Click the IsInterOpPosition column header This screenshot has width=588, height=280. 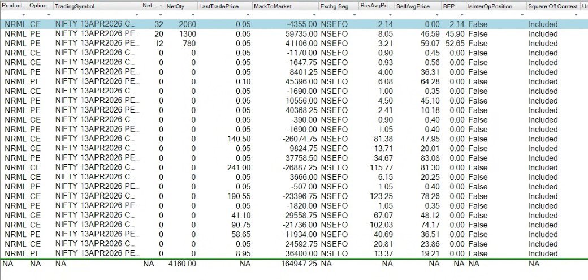(495, 6)
